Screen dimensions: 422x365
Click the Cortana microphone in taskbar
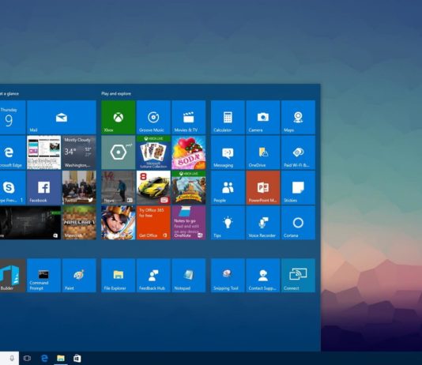pos(12,358)
